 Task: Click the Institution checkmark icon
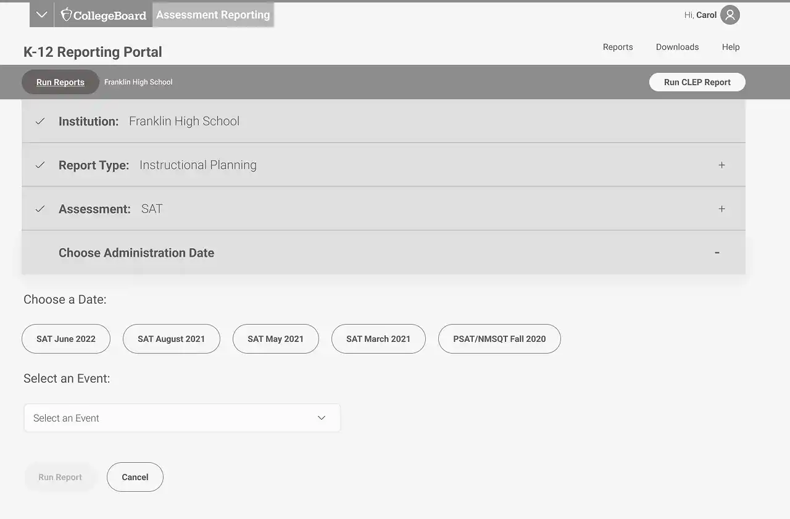[40, 122]
